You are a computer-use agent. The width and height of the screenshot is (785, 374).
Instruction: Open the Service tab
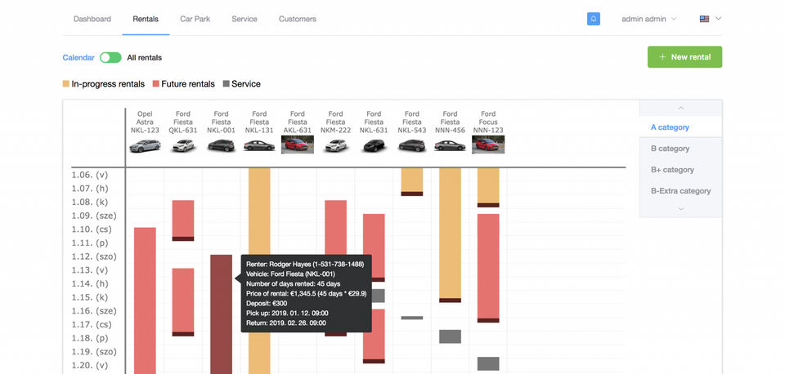[244, 19]
